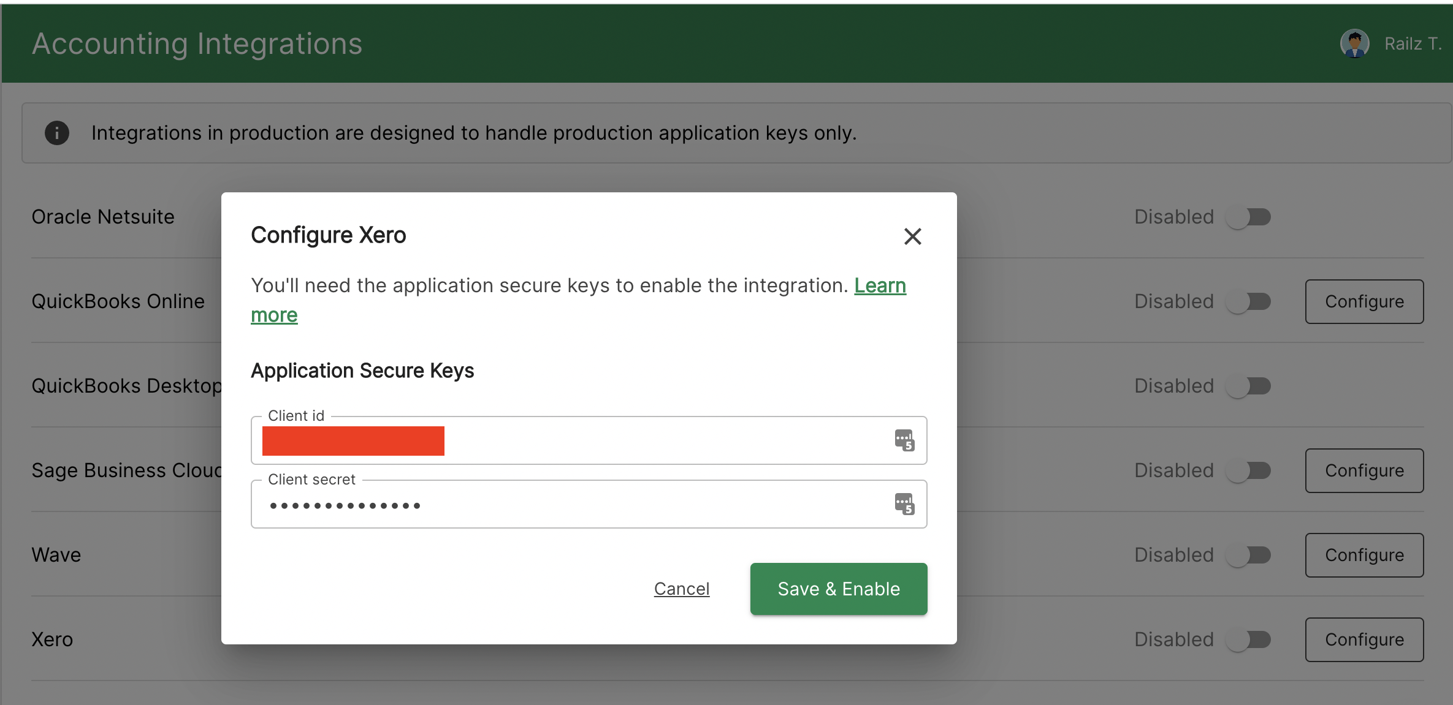
Task: Open Configure for the Wave integration
Action: point(1364,555)
